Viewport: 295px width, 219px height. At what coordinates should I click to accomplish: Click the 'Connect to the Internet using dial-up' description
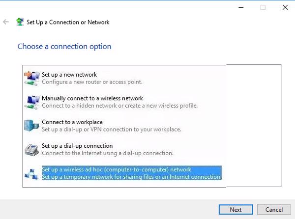click(108, 153)
